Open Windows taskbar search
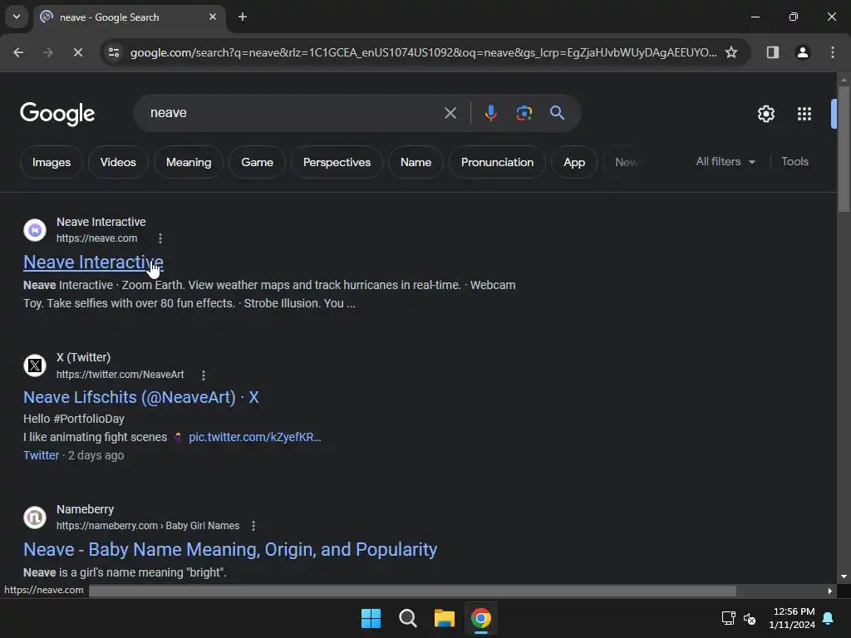 (x=407, y=618)
